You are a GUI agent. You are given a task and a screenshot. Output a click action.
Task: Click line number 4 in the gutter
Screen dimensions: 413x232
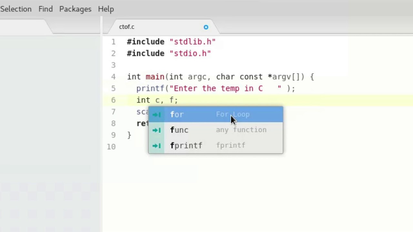coord(113,77)
